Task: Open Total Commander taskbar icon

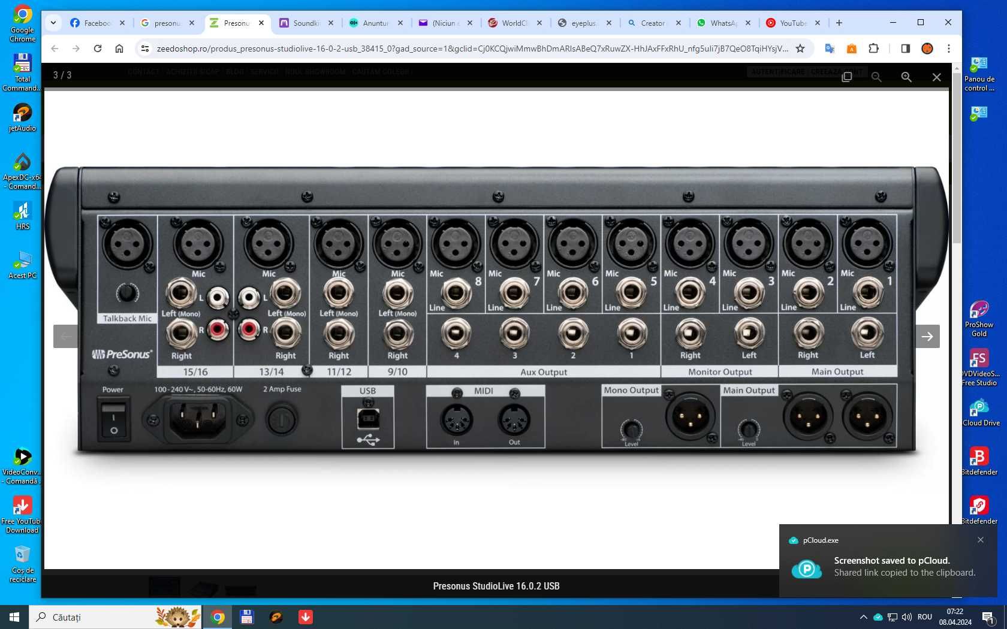Action: [x=246, y=617]
